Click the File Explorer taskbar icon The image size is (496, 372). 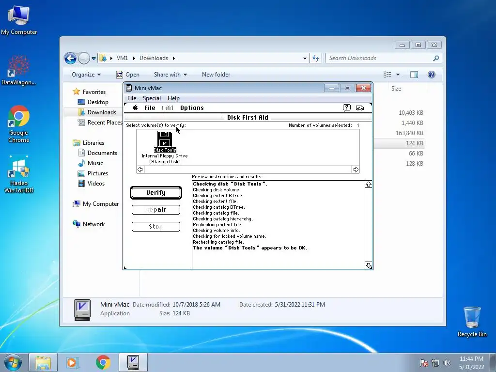(x=43, y=362)
